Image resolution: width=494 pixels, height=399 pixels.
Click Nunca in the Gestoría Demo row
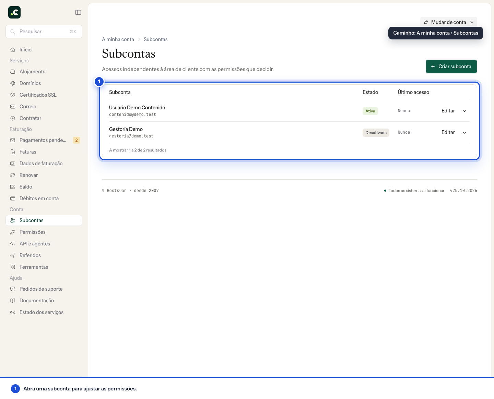pos(404,132)
